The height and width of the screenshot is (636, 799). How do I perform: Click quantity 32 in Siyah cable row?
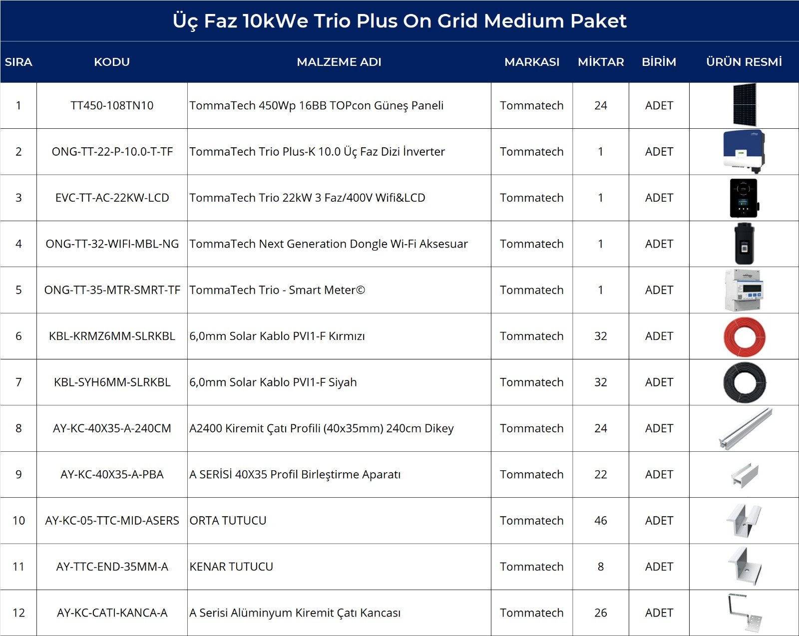click(601, 382)
